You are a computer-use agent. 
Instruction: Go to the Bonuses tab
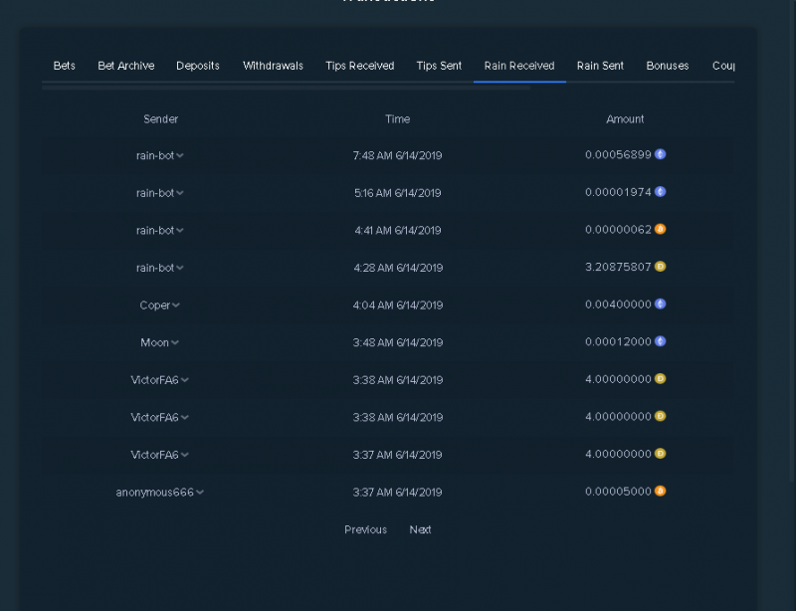[x=667, y=66]
